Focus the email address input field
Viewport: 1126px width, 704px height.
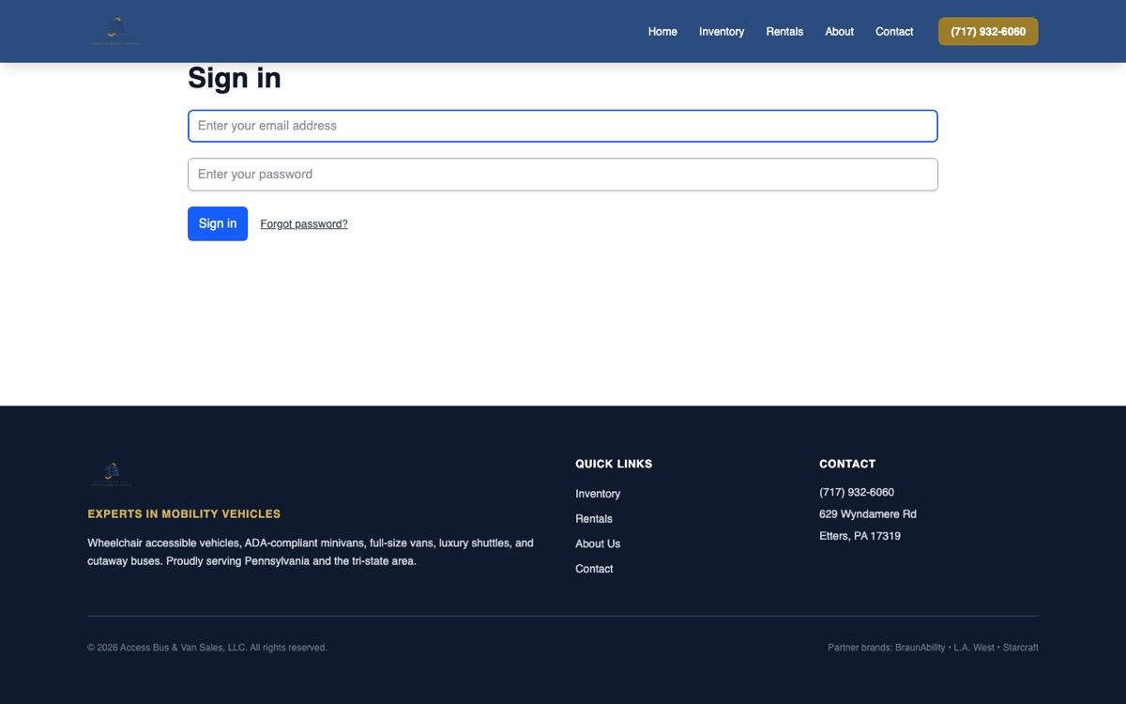coord(563,126)
